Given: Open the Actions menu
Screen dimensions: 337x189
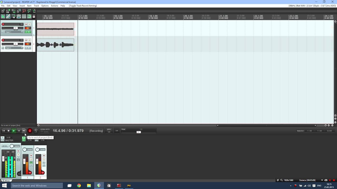Looking at the screenshot, I should coord(54,6).
